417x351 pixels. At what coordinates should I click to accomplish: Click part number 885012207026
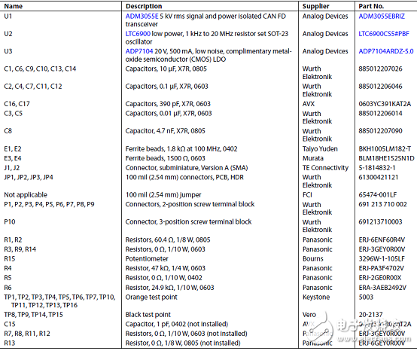tap(380, 69)
